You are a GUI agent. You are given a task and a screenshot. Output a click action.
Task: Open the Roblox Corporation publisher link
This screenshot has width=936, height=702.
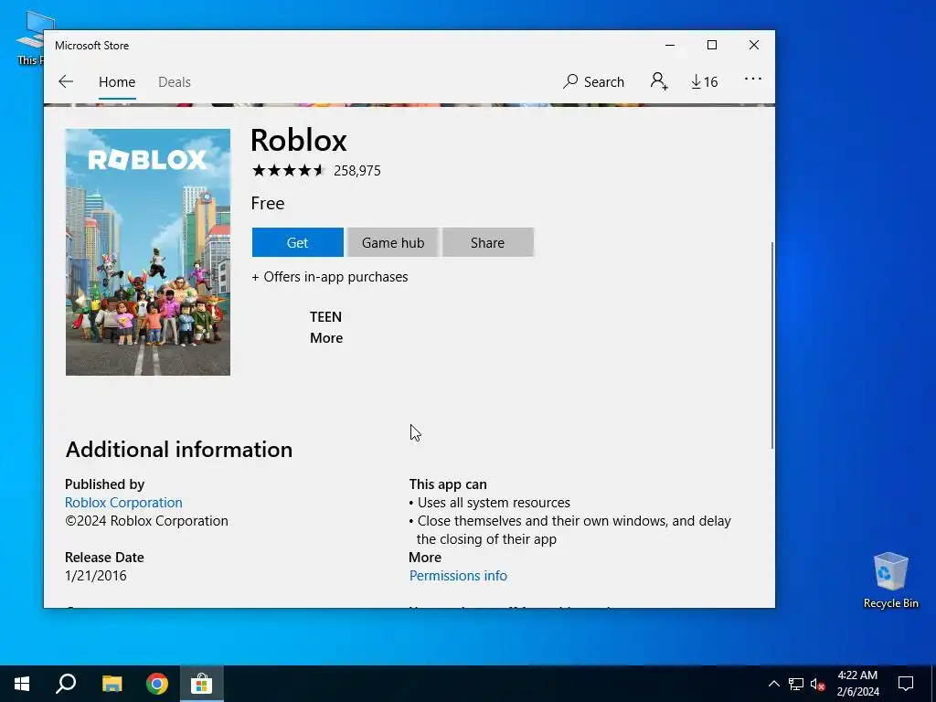(x=123, y=503)
